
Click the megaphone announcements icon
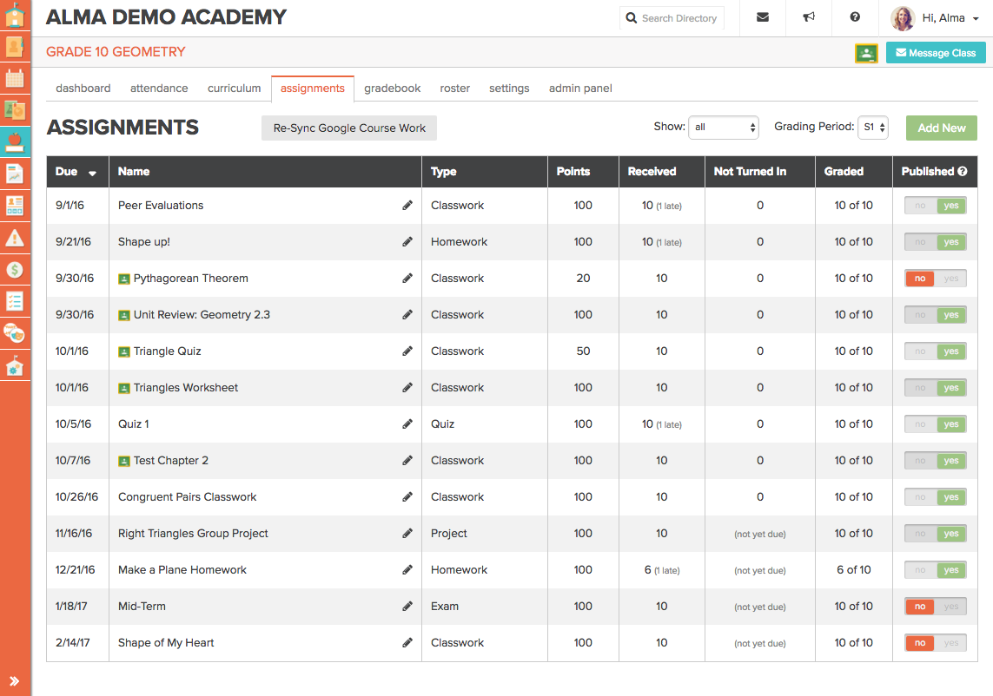click(809, 17)
